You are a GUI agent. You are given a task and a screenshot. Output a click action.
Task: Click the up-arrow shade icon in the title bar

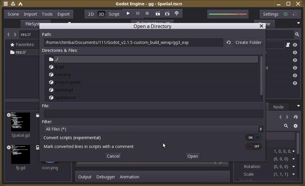20,4
